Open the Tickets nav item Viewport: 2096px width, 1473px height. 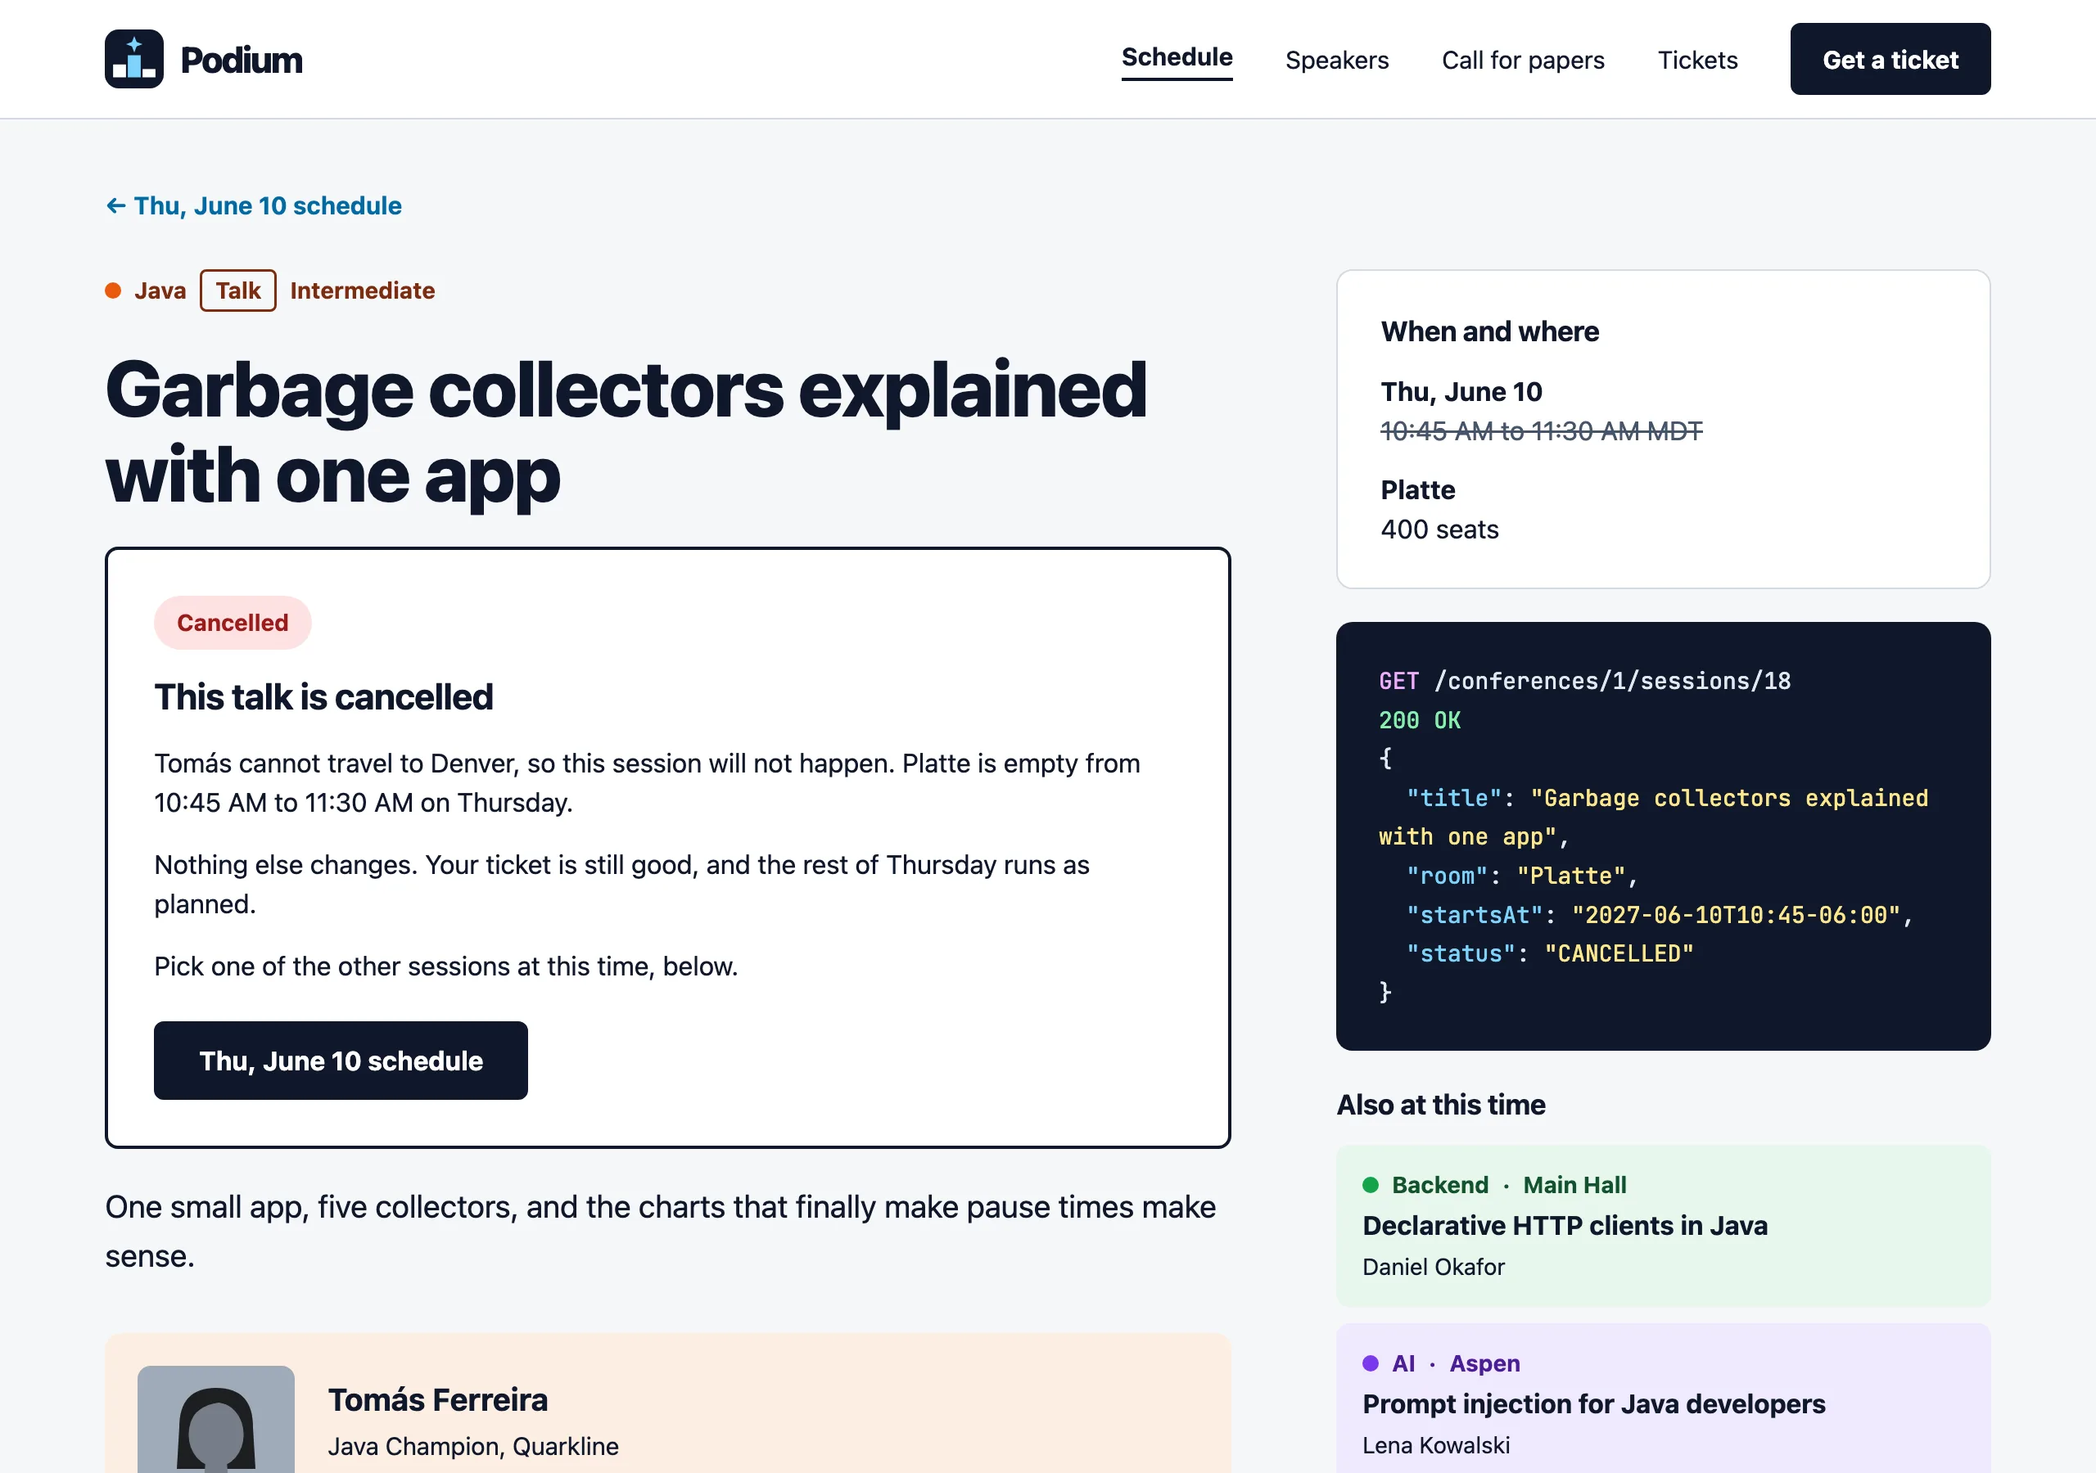[x=1697, y=61]
